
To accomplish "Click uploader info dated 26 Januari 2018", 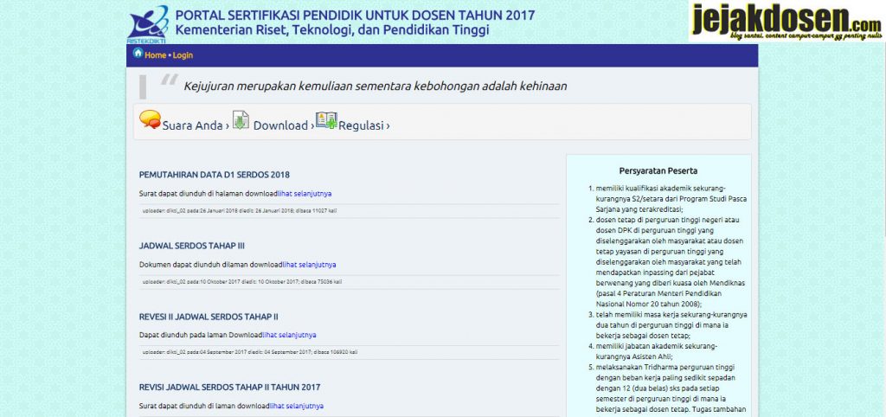I will (240, 211).
